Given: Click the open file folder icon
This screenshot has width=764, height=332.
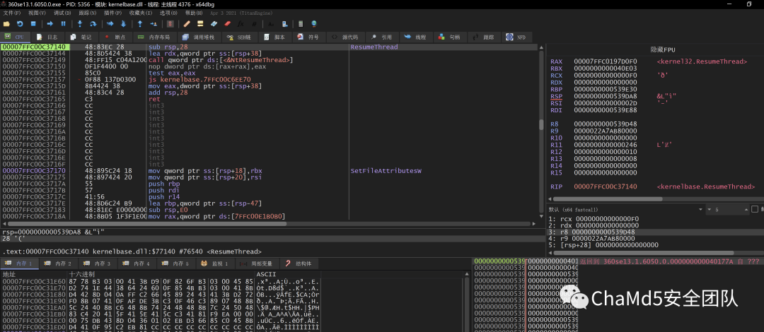Looking at the screenshot, I should 7,23.
